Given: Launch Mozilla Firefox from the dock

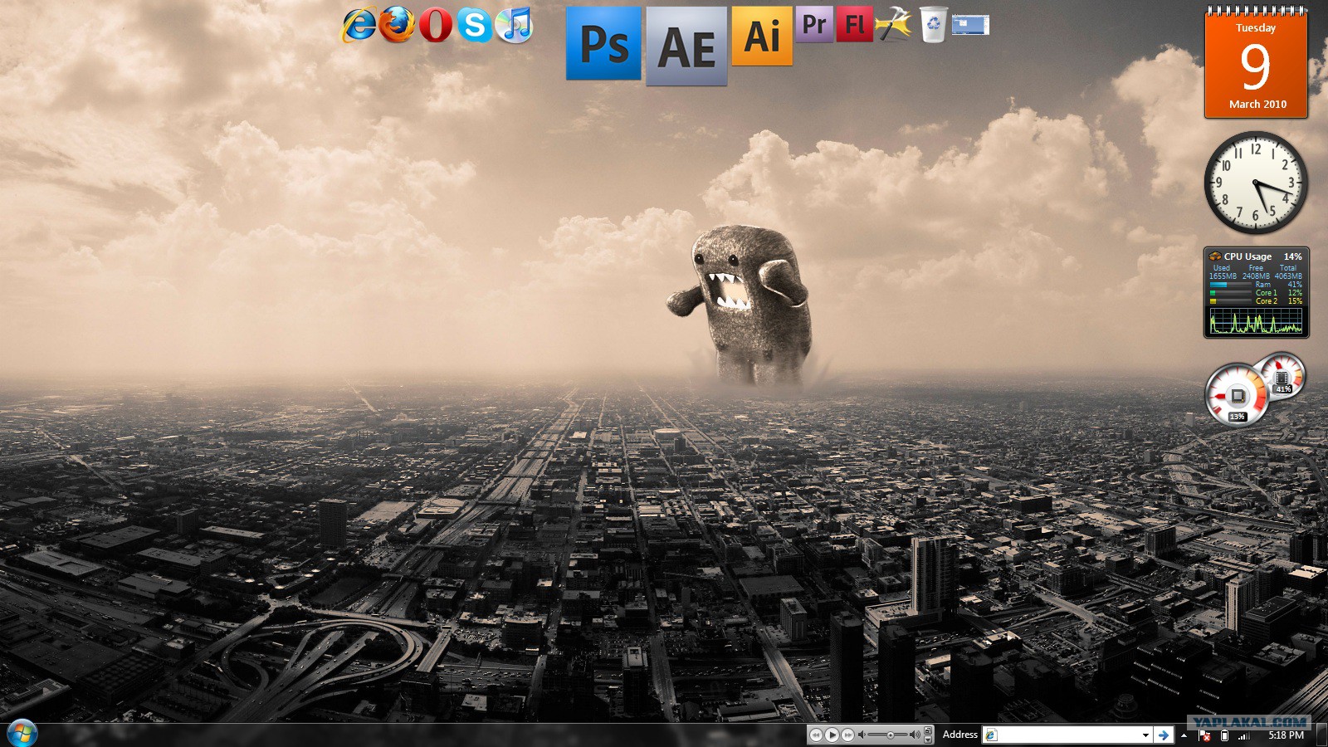Looking at the screenshot, I should pyautogui.click(x=397, y=25).
